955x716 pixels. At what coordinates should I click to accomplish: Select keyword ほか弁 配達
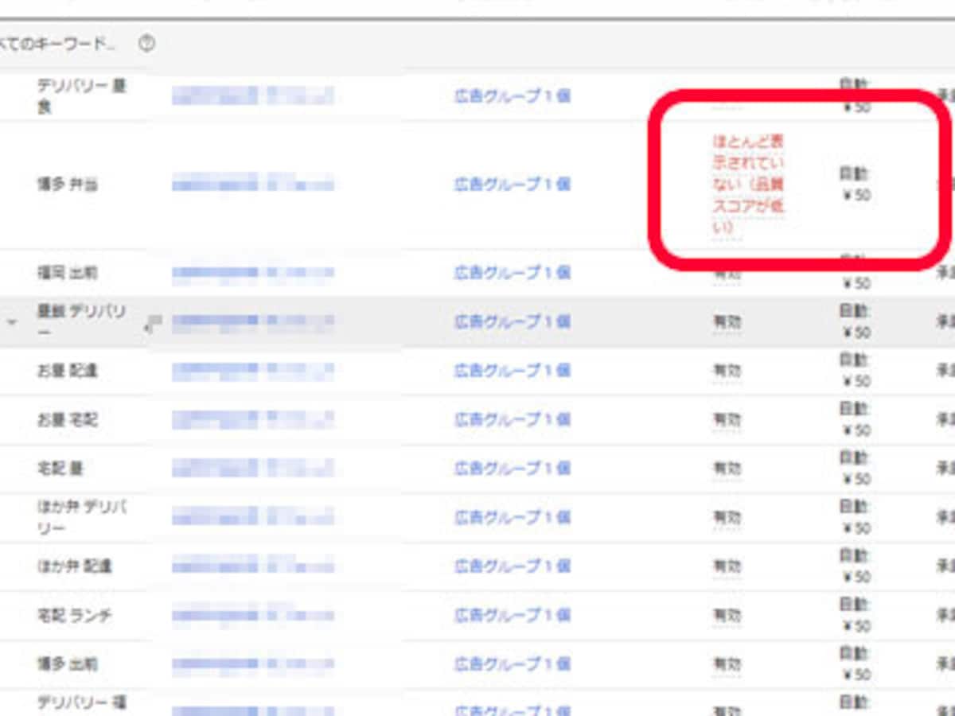pyautogui.click(x=75, y=566)
